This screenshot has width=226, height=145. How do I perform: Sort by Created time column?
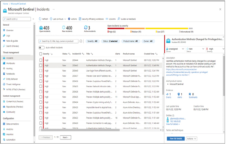tap(151, 54)
